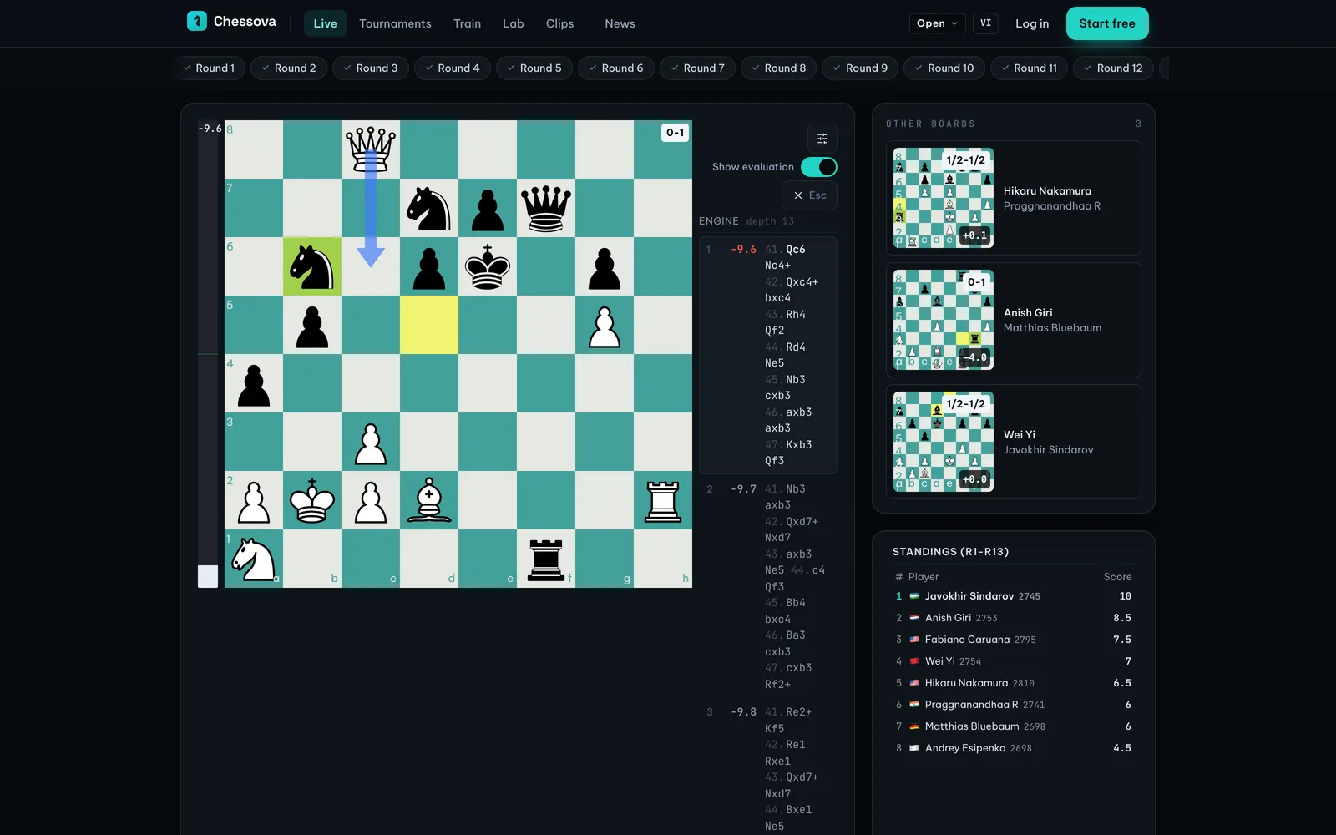Select engine line starting 41. Re2+
1336x835 pixels.
[768, 769]
